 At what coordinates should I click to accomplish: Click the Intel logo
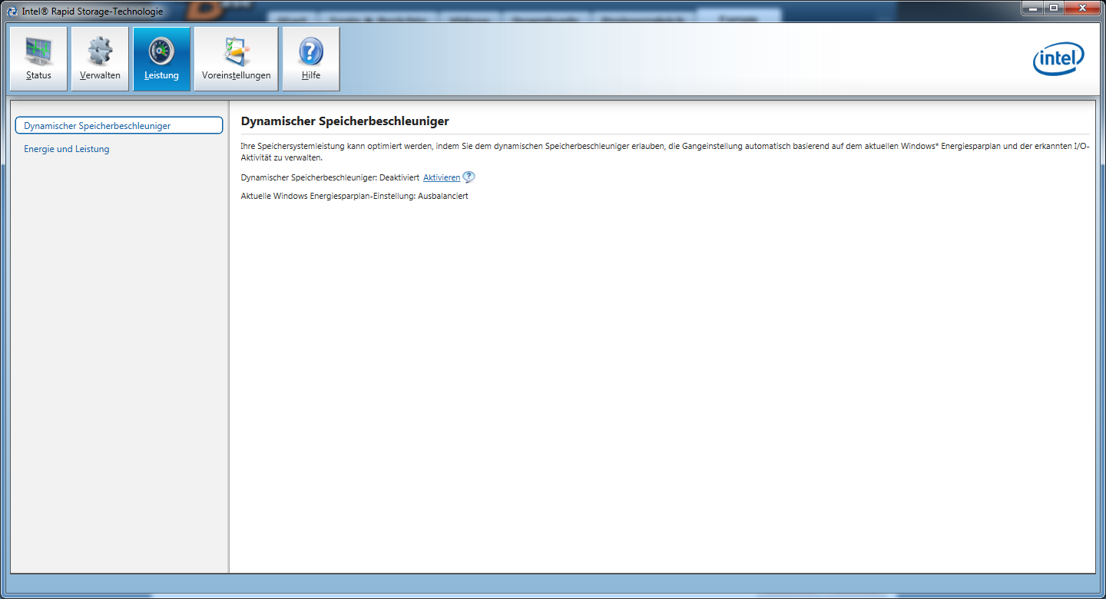pyautogui.click(x=1058, y=59)
